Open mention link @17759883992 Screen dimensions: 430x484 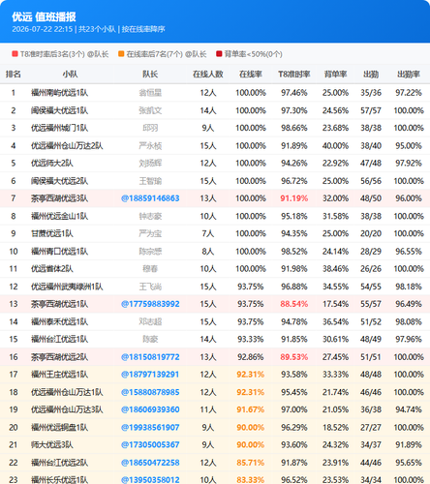[x=150, y=304]
